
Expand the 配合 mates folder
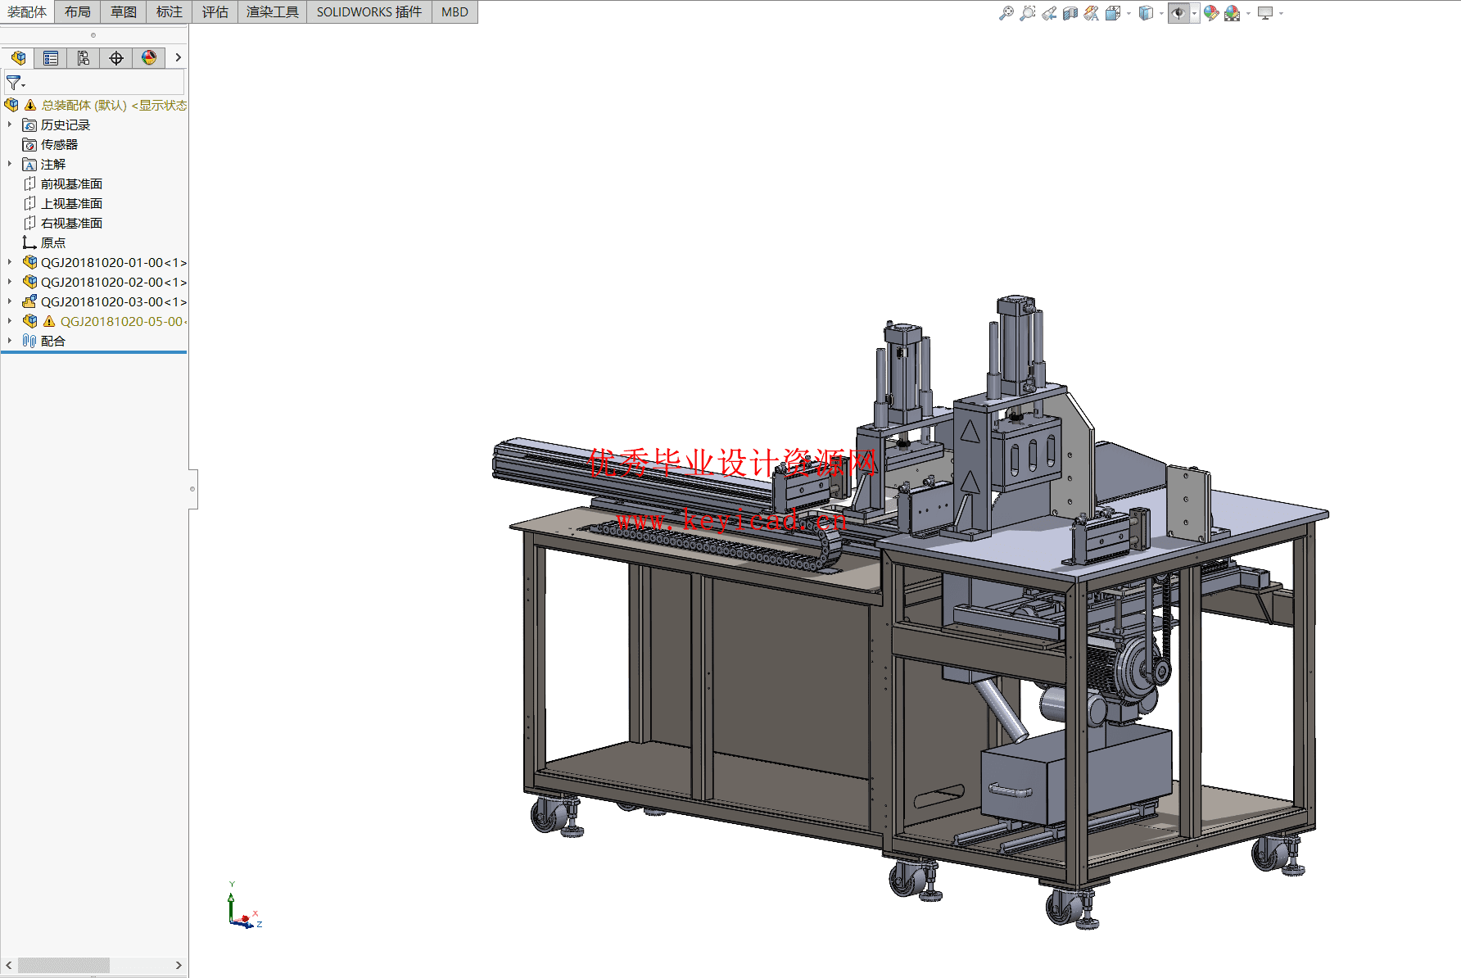tap(10, 341)
